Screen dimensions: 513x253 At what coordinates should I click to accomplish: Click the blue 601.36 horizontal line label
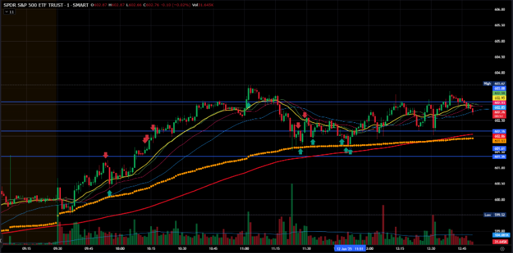coord(500,156)
